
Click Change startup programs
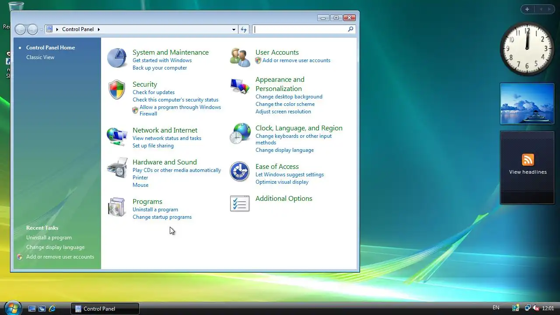point(162,217)
